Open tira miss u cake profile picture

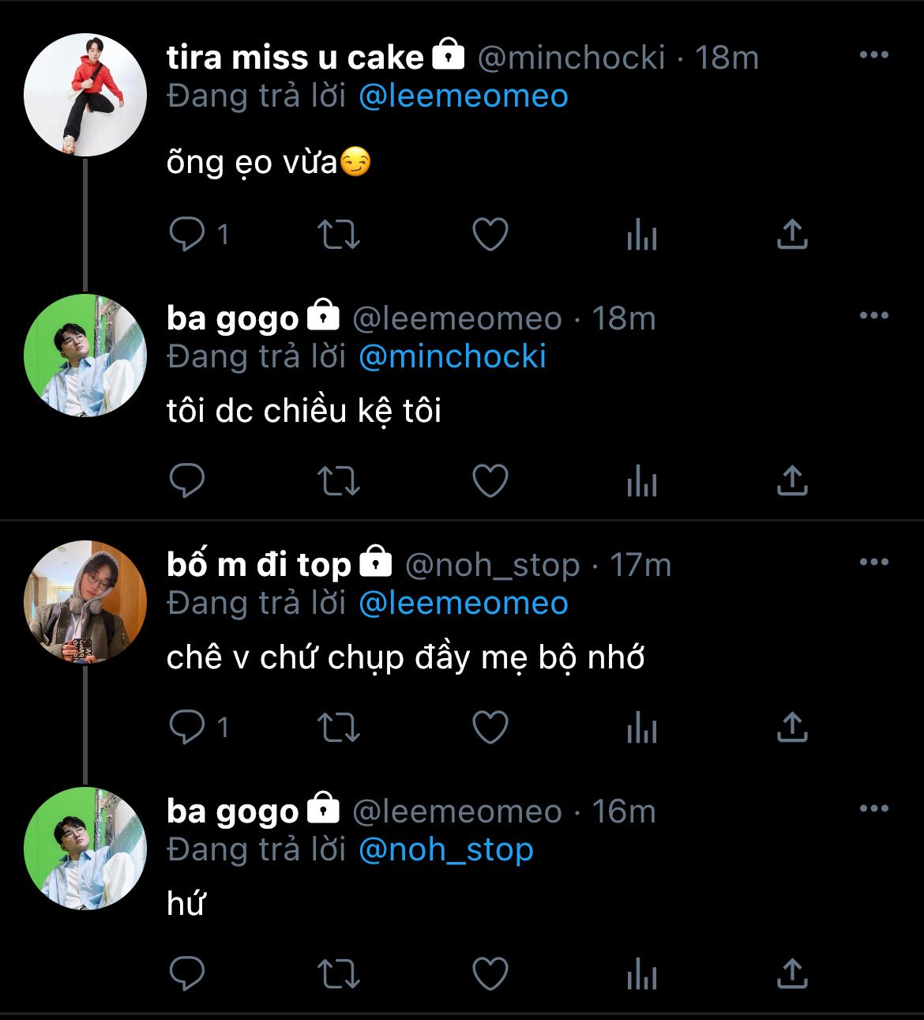click(85, 95)
